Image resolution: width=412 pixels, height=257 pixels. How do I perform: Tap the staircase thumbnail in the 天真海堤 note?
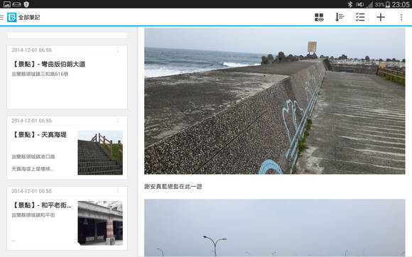(100, 153)
